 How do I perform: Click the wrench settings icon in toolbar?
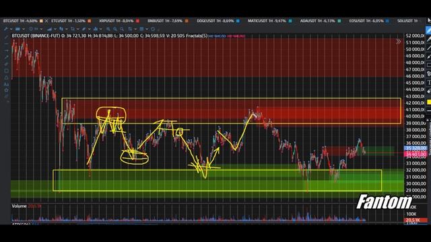[6, 29]
